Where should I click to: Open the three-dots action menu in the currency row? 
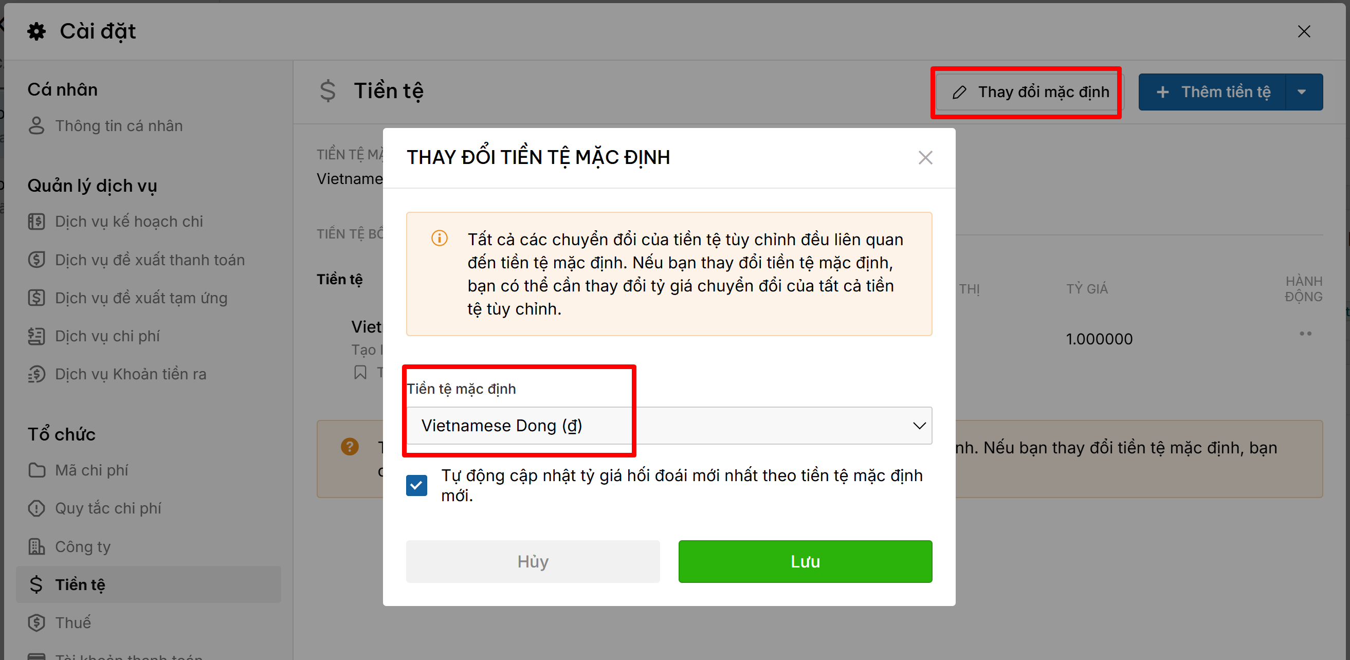tap(1305, 334)
